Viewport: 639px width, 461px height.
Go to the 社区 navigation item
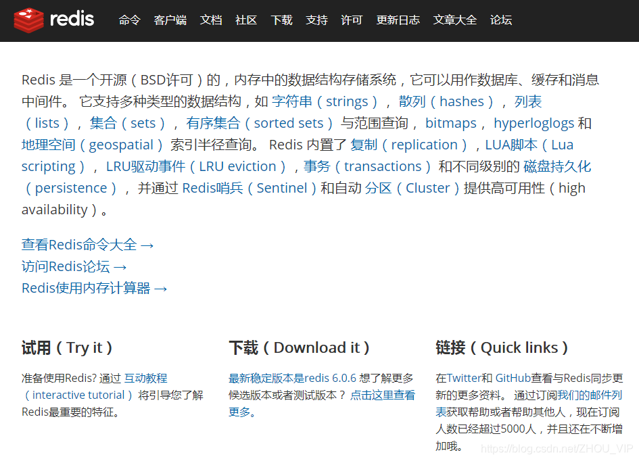click(246, 20)
